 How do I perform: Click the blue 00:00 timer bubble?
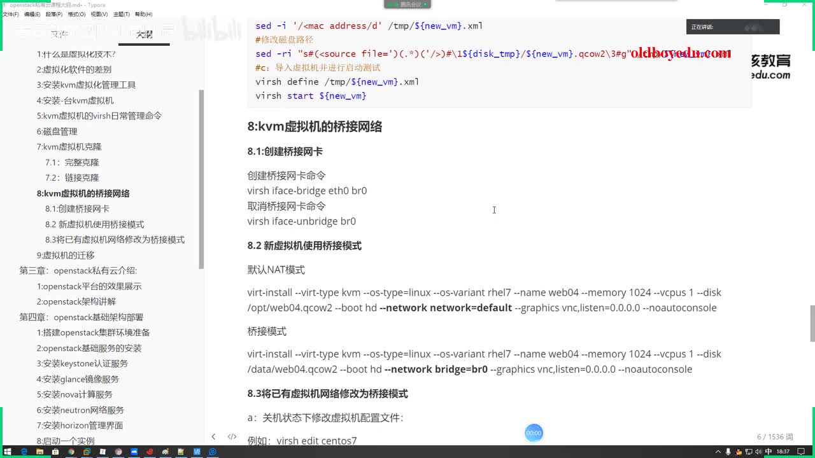(534, 433)
